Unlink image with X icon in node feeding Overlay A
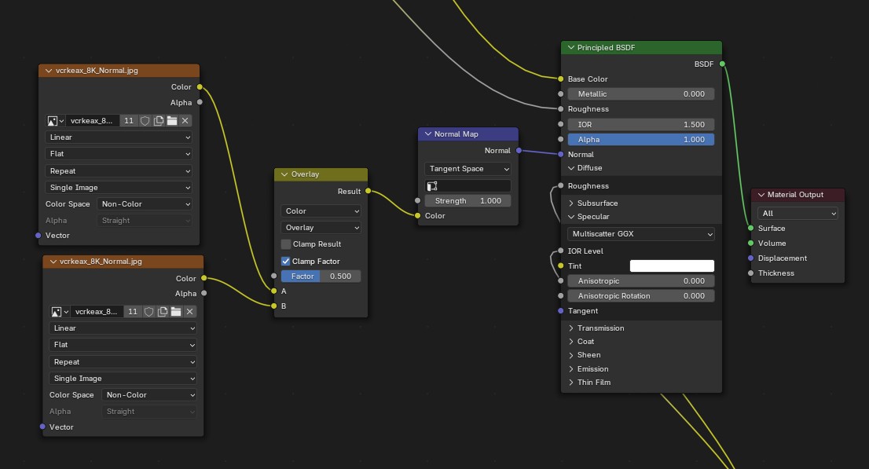The image size is (869, 469). 185,120
